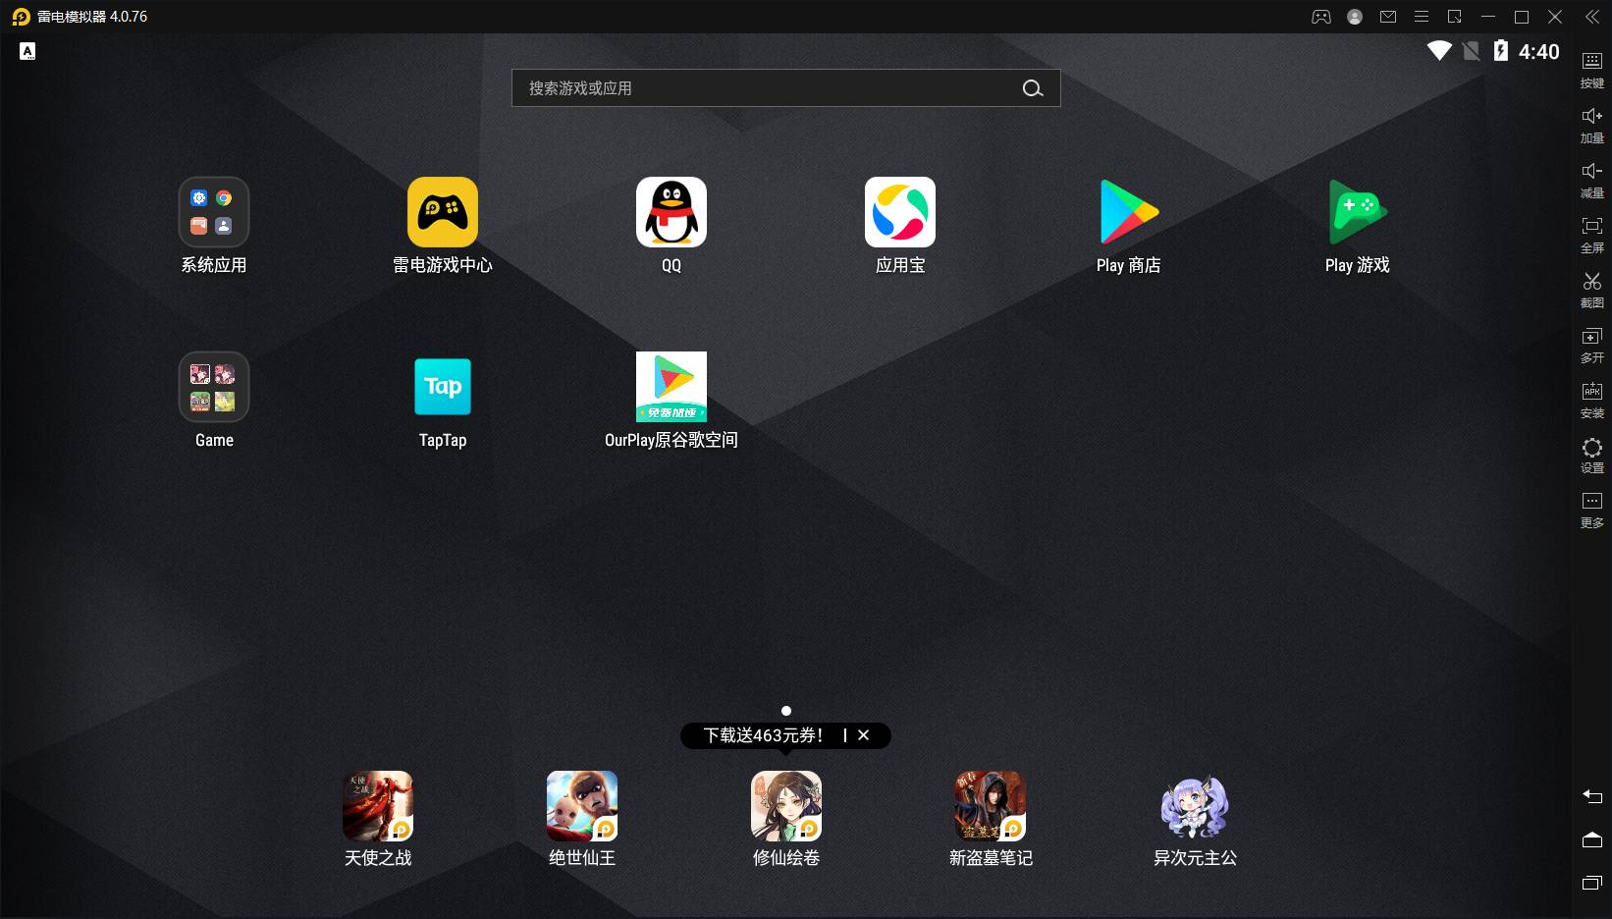Click the 下载送463元券 promo text
This screenshot has height=919, width=1612.
[763, 735]
